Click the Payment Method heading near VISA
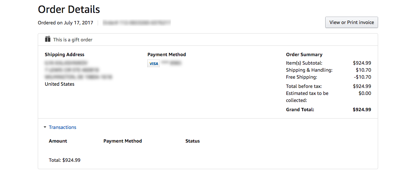 click(x=166, y=55)
